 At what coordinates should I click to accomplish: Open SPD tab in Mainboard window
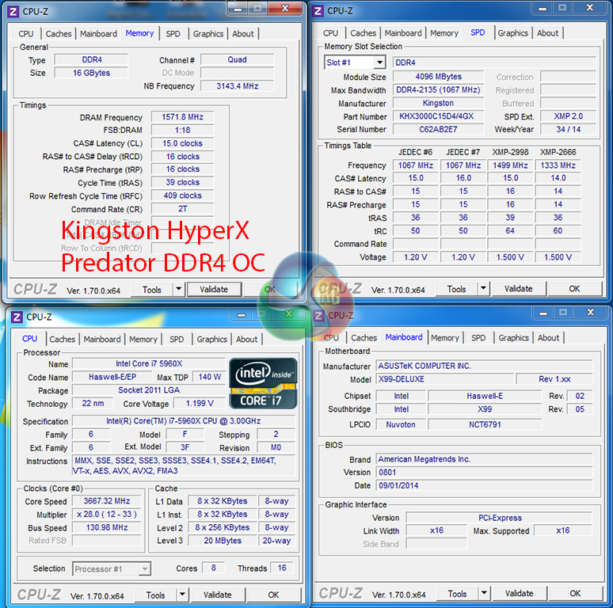(478, 337)
